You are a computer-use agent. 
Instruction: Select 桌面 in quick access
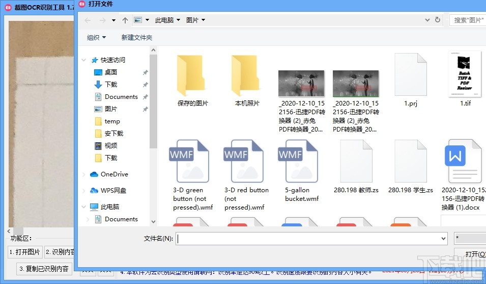[x=110, y=72]
